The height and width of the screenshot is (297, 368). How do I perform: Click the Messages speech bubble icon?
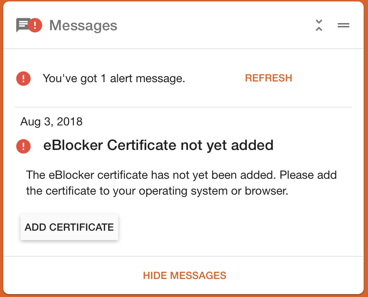click(x=22, y=25)
